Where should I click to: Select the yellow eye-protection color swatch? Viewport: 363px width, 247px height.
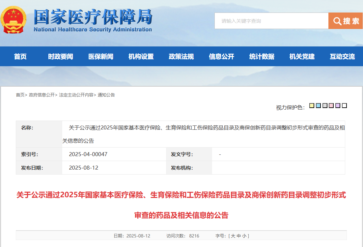[312, 106]
